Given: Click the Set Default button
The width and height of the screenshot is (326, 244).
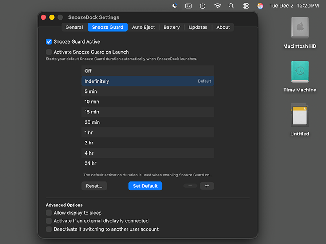Looking at the screenshot, I should click(145, 186).
